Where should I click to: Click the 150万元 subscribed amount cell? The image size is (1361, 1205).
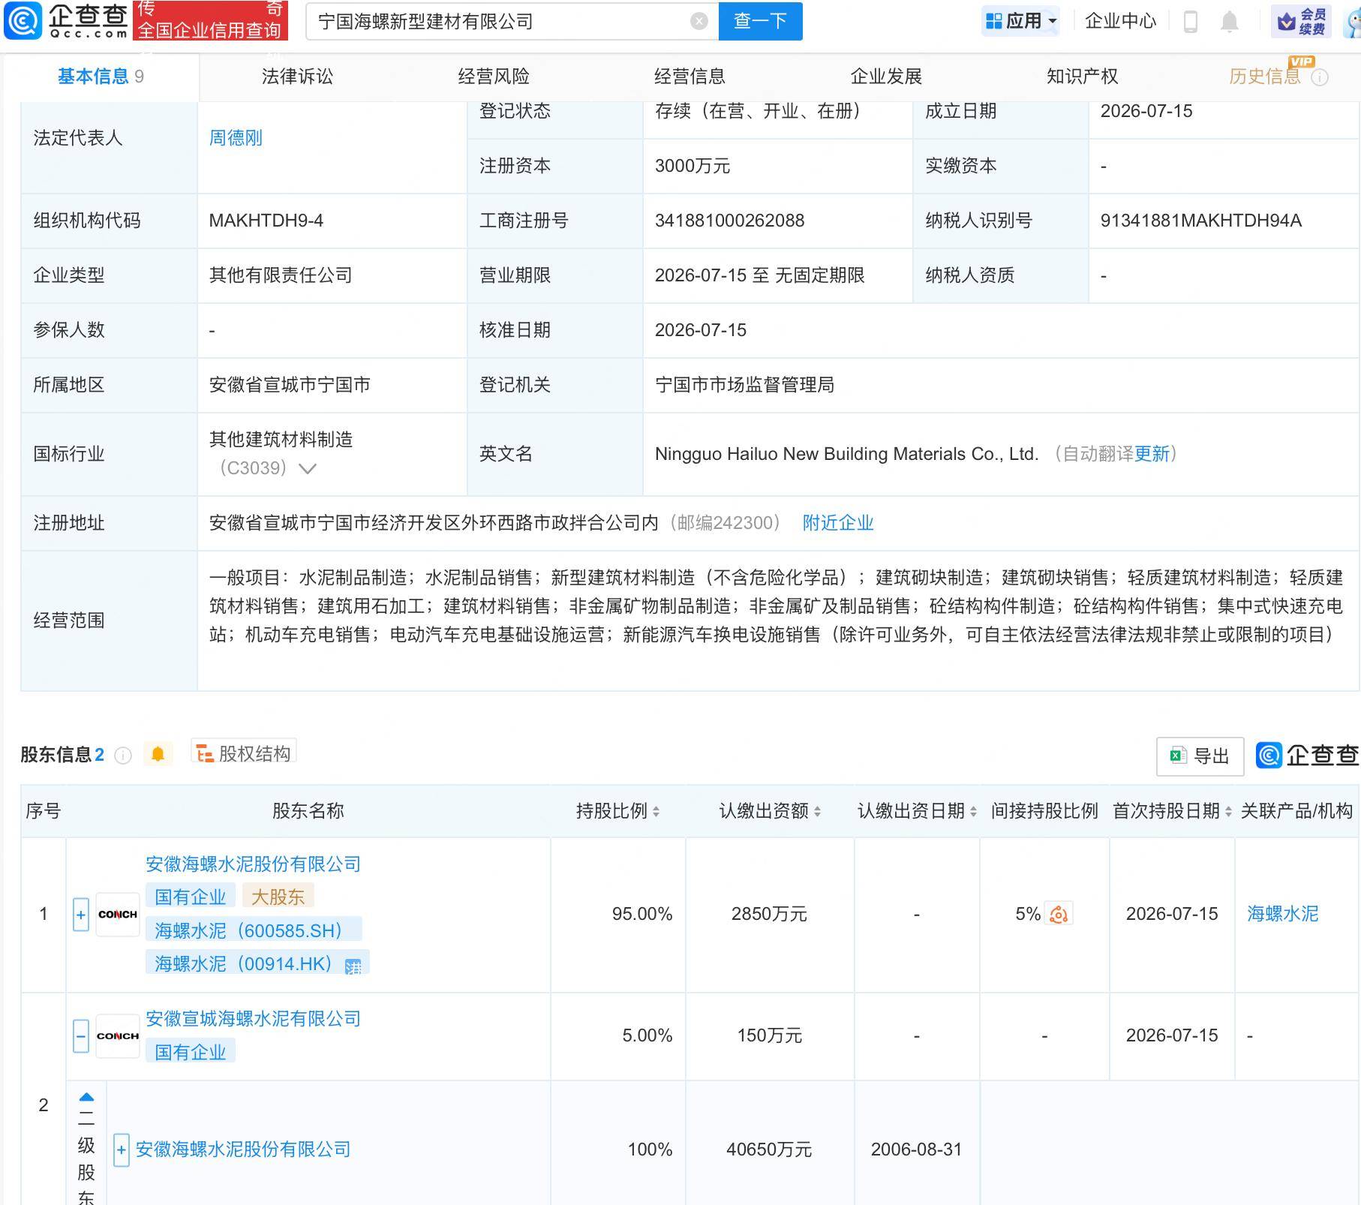[x=770, y=1035]
